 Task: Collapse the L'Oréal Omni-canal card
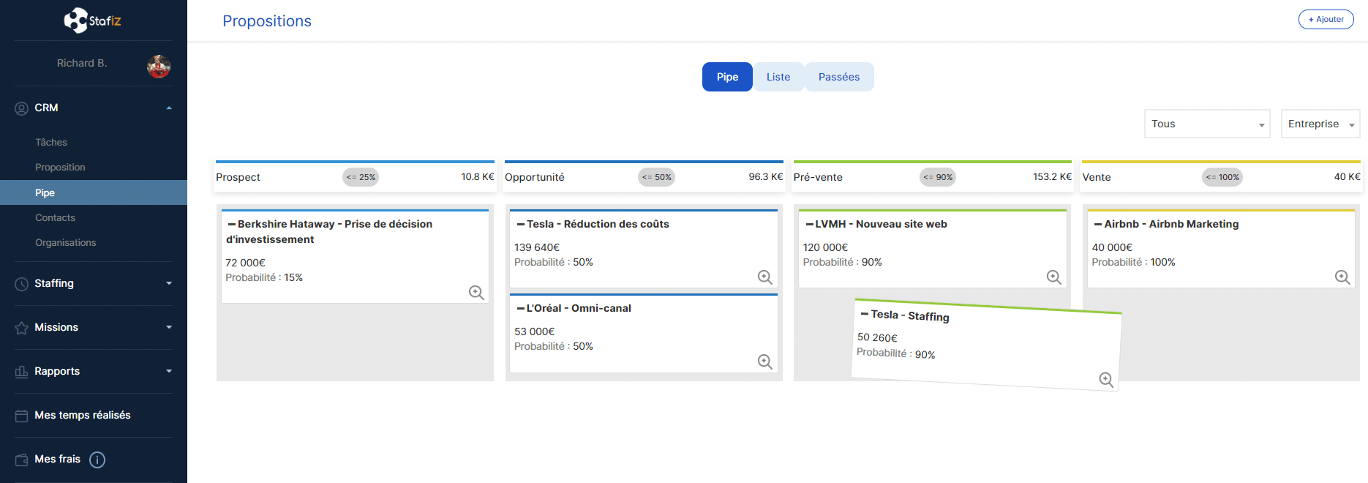(521, 308)
